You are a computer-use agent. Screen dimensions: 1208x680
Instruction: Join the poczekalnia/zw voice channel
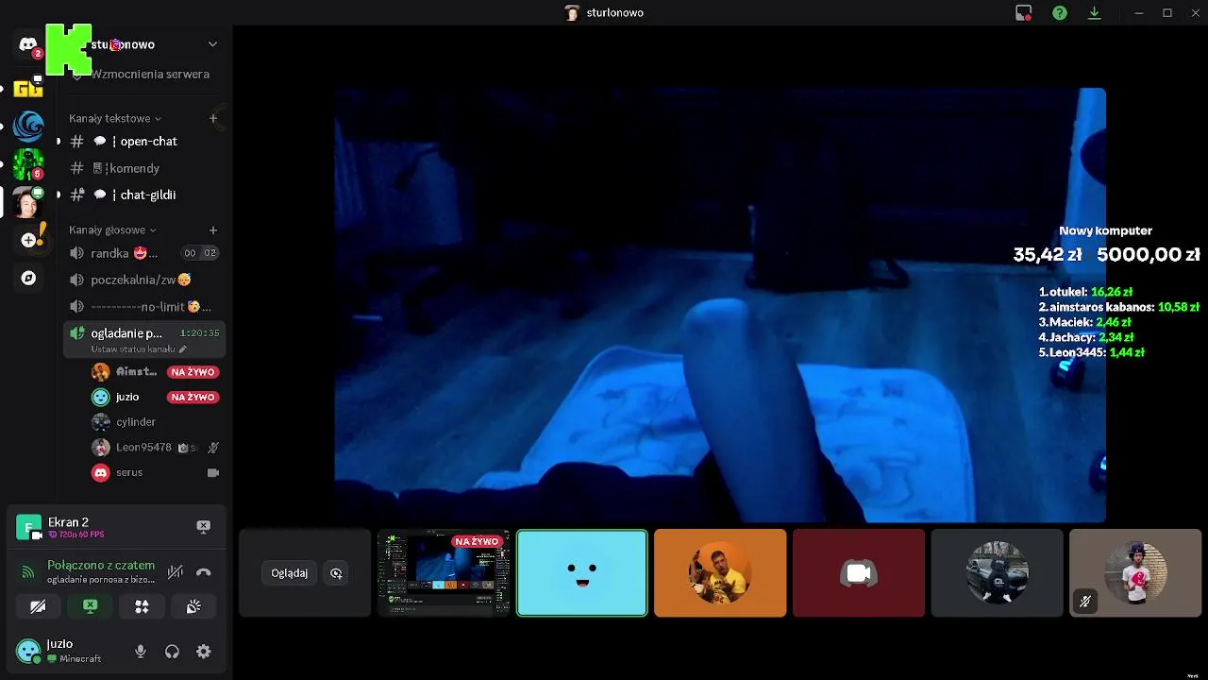[144, 280]
